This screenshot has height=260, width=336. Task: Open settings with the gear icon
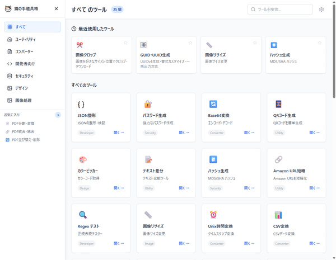tap(321, 10)
